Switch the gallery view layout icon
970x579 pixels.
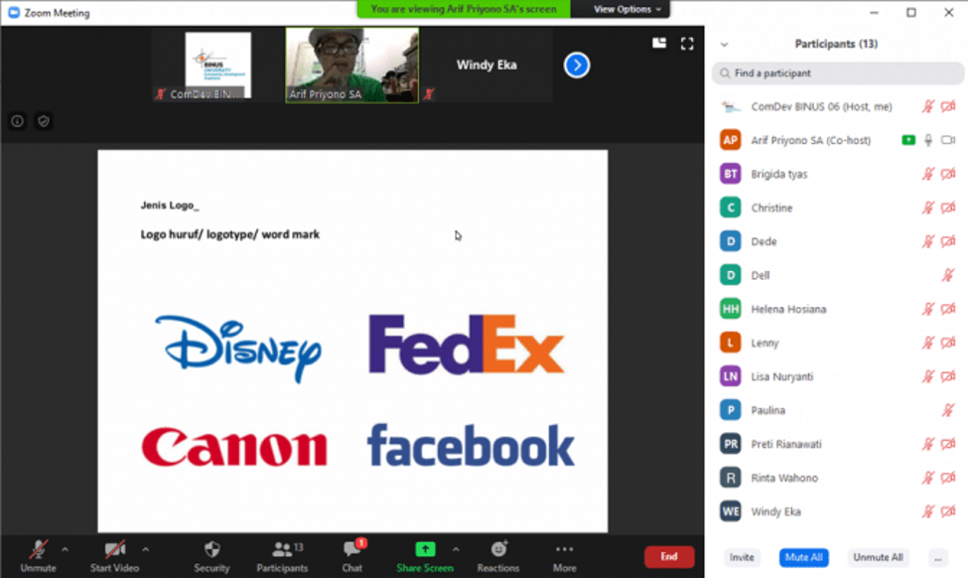659,44
